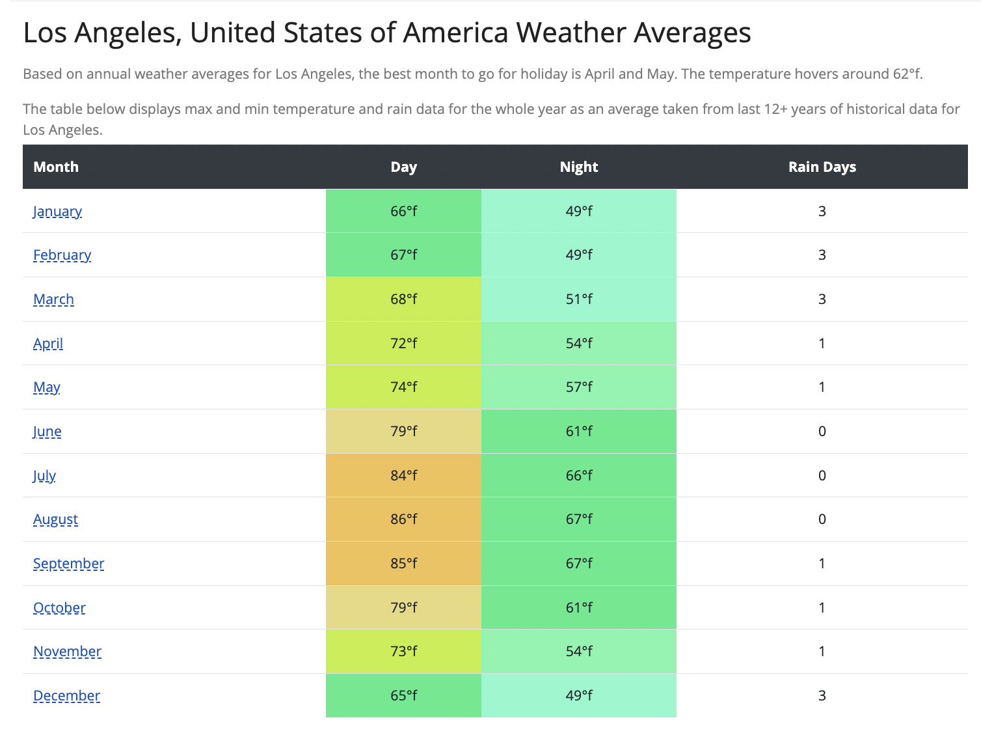The width and height of the screenshot is (994, 733).
Task: Open the January weather link
Action: tap(57, 211)
